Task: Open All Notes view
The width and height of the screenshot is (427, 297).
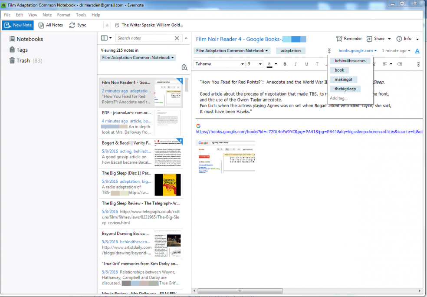Action: click(51, 25)
